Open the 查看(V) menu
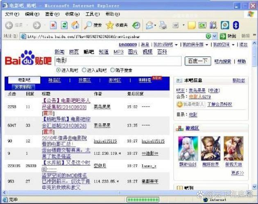The image size is (258, 204). click(x=52, y=14)
